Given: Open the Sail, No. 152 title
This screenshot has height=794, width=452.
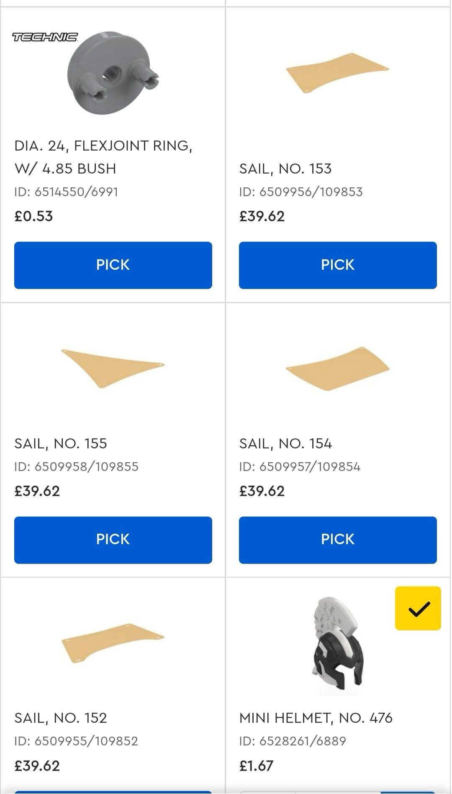Looking at the screenshot, I should (x=61, y=718).
